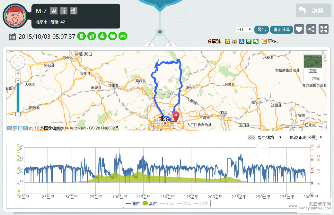The width and height of the screenshot is (334, 215).
Task: Click the green bicycle activity icon
Action: pyautogui.click(x=123, y=36)
